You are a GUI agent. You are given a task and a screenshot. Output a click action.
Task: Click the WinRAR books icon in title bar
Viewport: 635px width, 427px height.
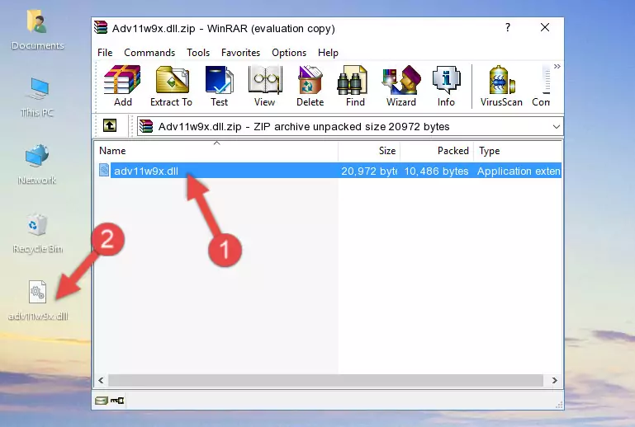point(101,27)
